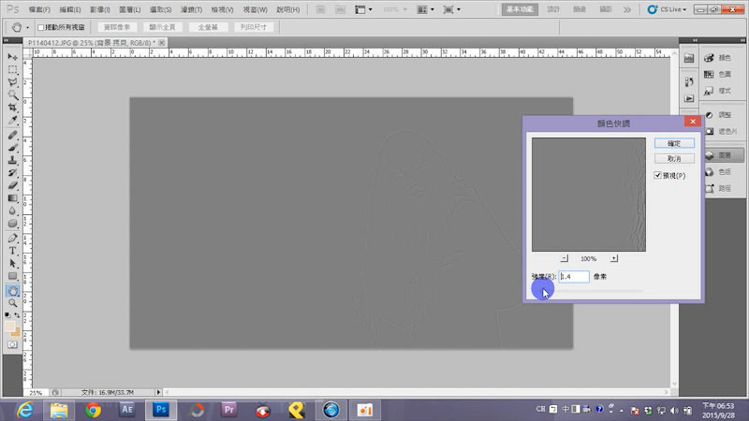The height and width of the screenshot is (421, 749).
Task: Select the Move tool
Action: click(13, 58)
